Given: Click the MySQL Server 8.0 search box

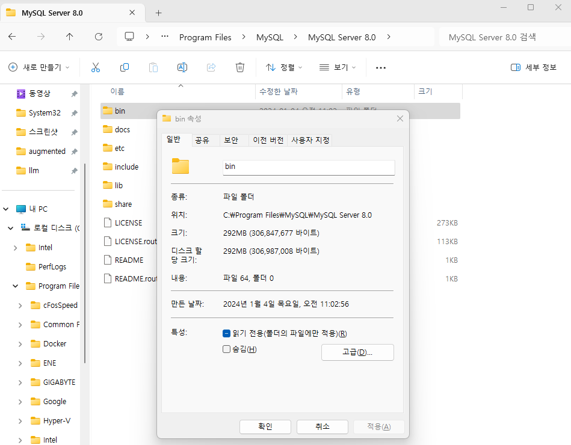Looking at the screenshot, I should [x=505, y=37].
